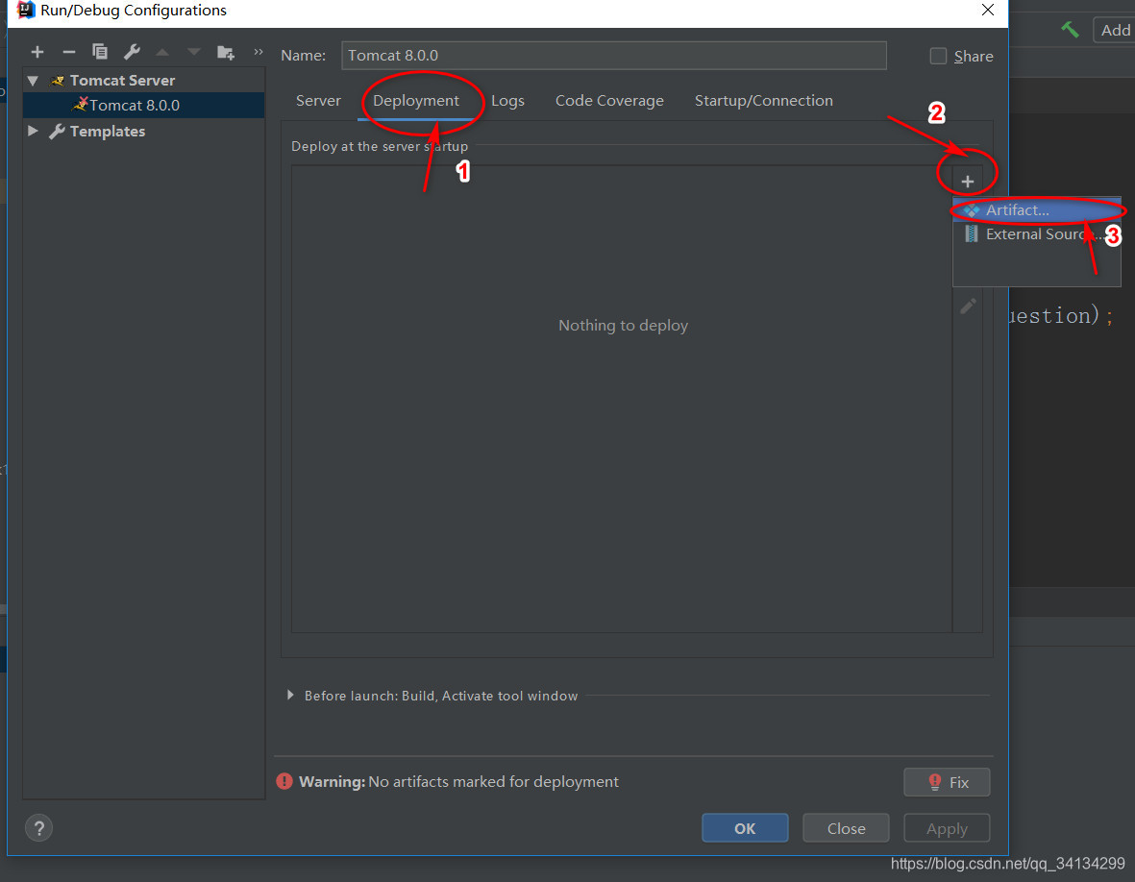This screenshot has width=1135, height=882.
Task: Choose External Source from the popup menu
Action: 1037,234
